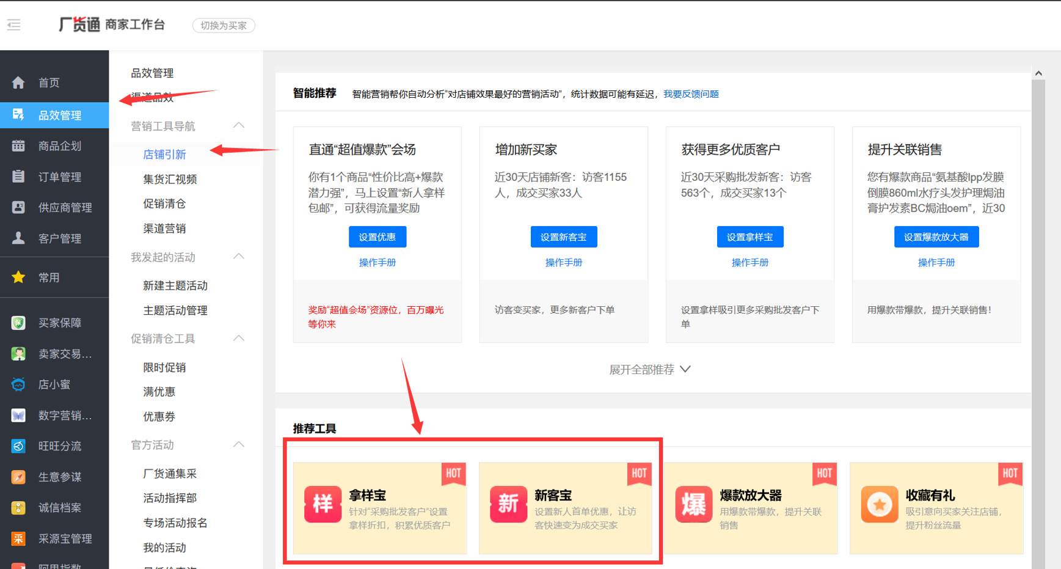Open 供应商管理 from the sidebar
Viewport: 1061px width, 569px height.
pos(18,207)
